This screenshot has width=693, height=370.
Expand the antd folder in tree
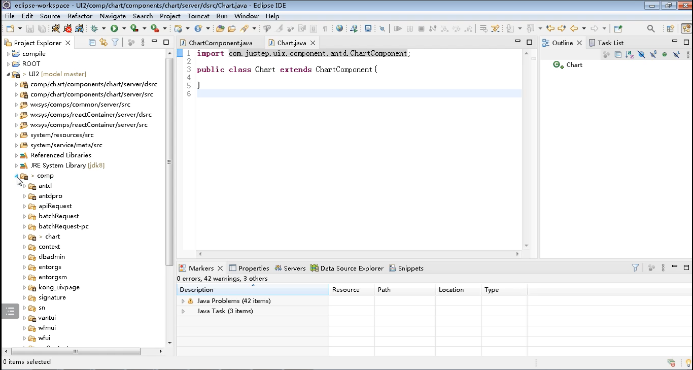click(24, 186)
